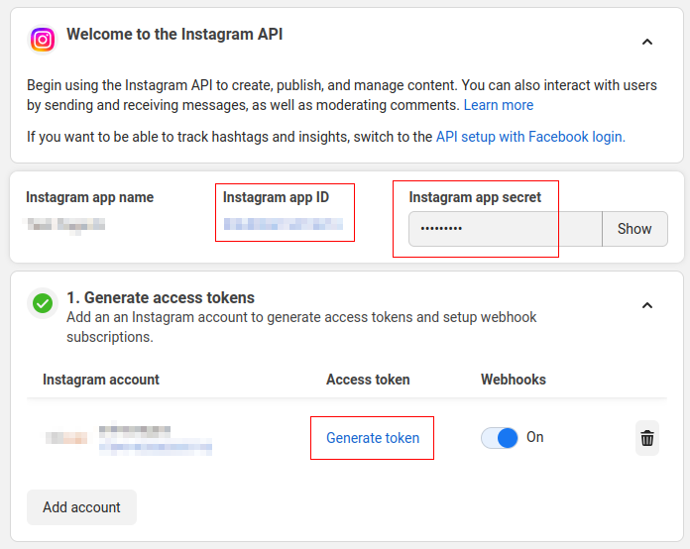Viewport: 690px width, 549px height.
Task: Click the Webhooks column header
Action: pyautogui.click(x=514, y=380)
